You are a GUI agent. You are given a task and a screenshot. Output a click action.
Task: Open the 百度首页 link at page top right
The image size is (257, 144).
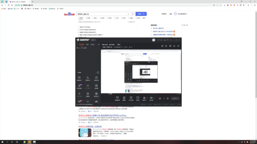164,14
